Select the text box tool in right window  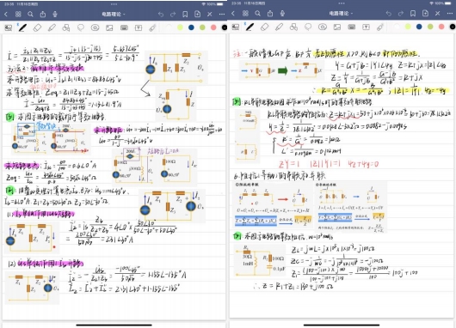[x=366, y=27]
